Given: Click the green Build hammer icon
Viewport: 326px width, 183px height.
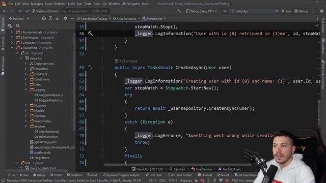Looking at the screenshot, I should [179, 11].
